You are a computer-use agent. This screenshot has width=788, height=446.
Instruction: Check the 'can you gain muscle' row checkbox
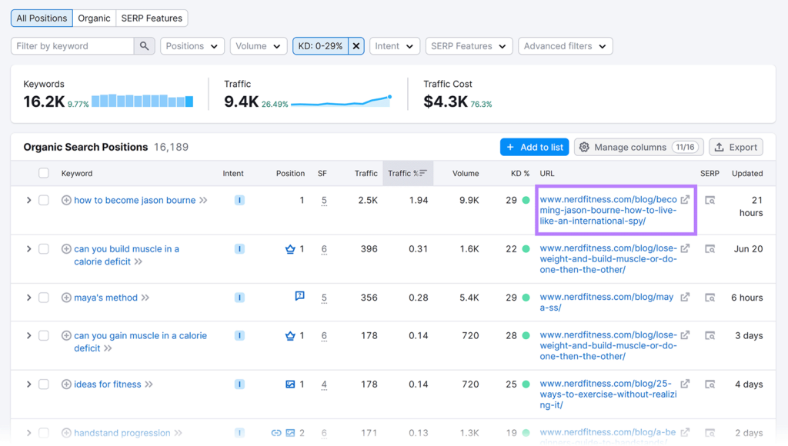pos(44,335)
